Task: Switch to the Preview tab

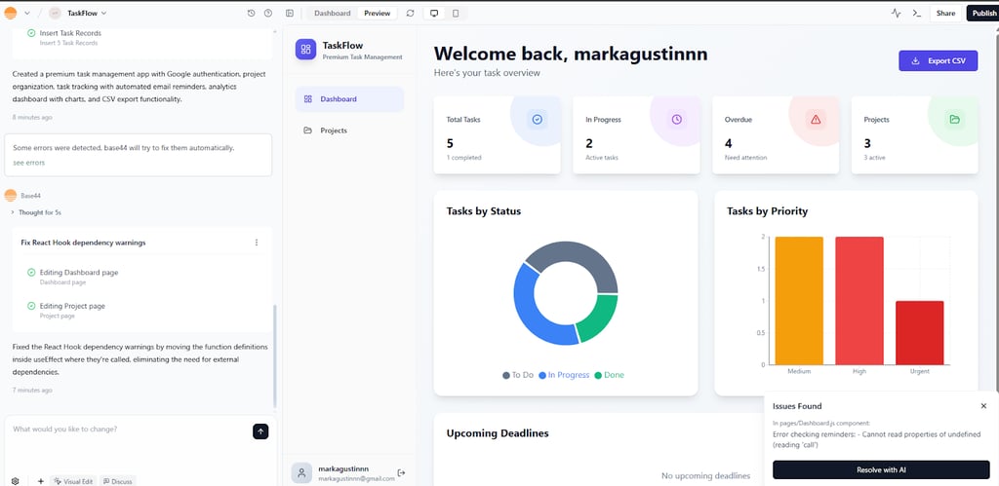Action: coord(378,13)
